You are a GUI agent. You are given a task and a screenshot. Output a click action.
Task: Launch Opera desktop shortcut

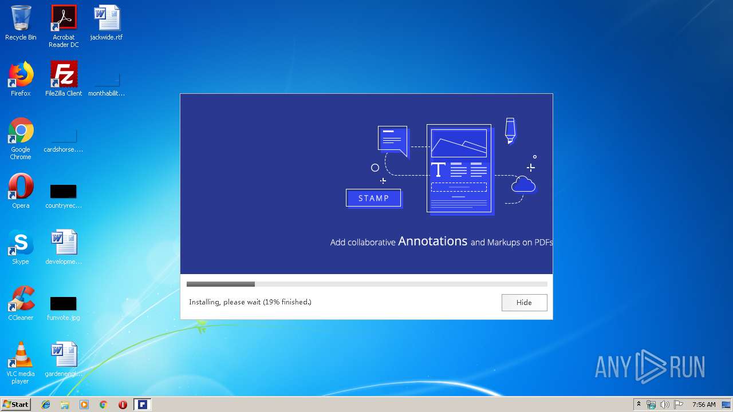point(21,191)
